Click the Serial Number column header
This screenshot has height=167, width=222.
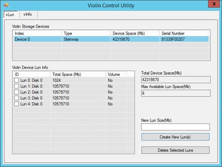[x=184, y=33]
